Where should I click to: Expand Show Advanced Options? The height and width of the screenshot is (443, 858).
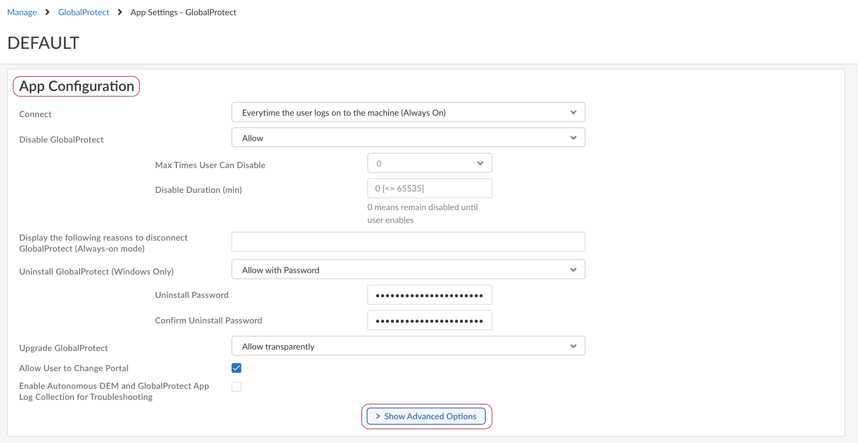426,416
